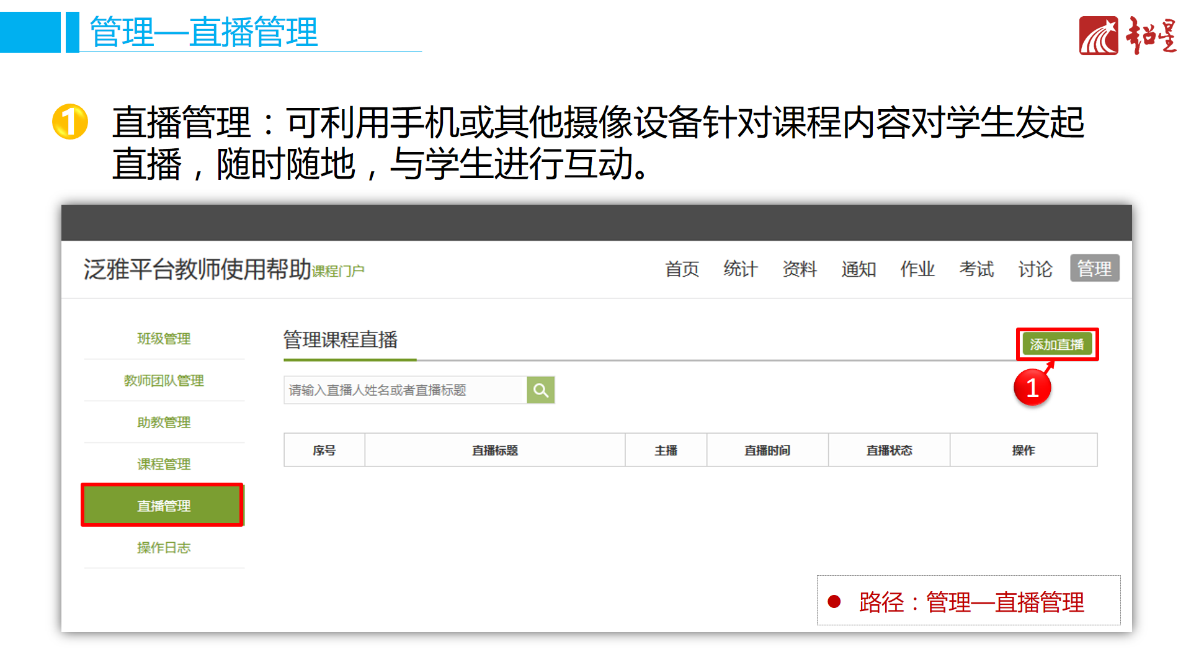Click the 超星 logo icon

[1098, 36]
